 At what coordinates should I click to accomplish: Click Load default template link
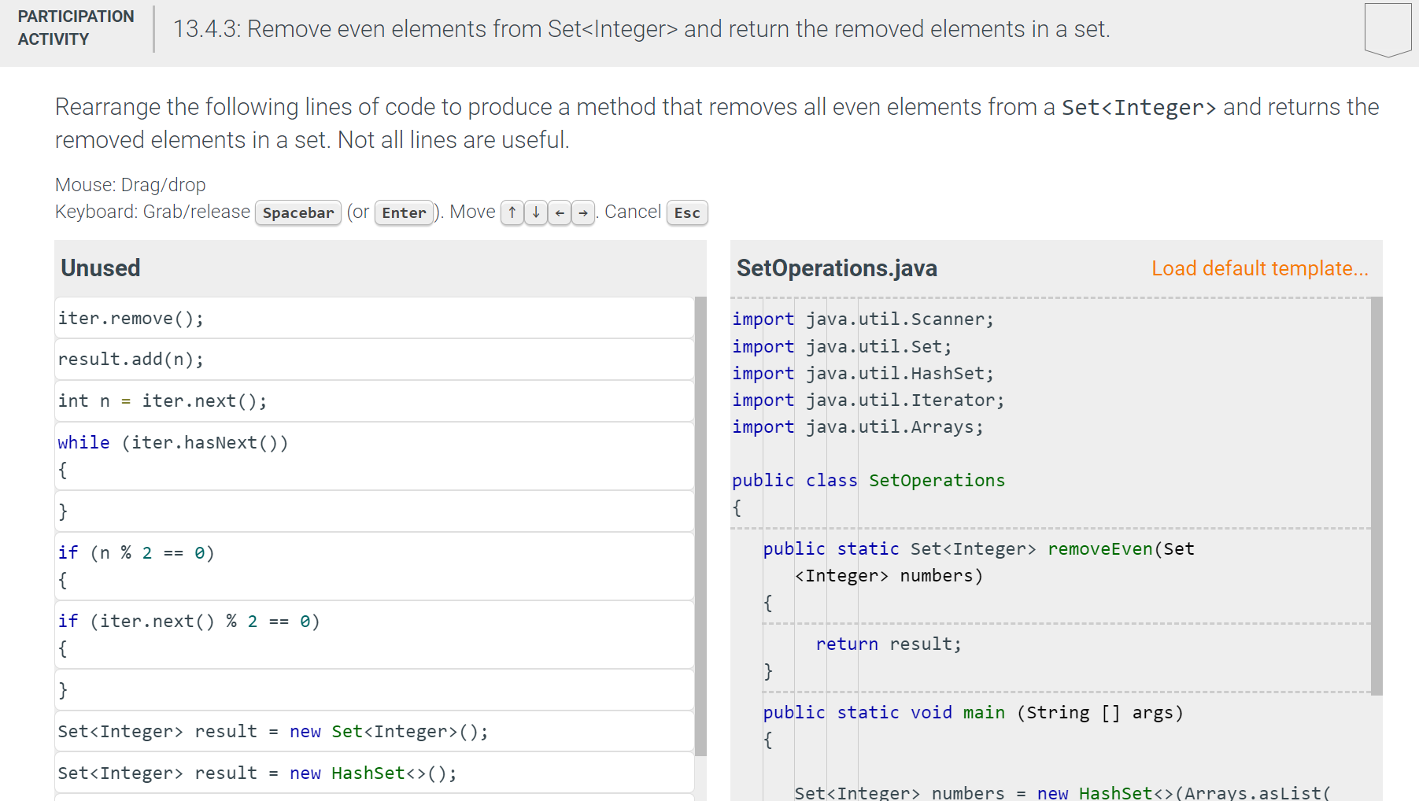1259,268
